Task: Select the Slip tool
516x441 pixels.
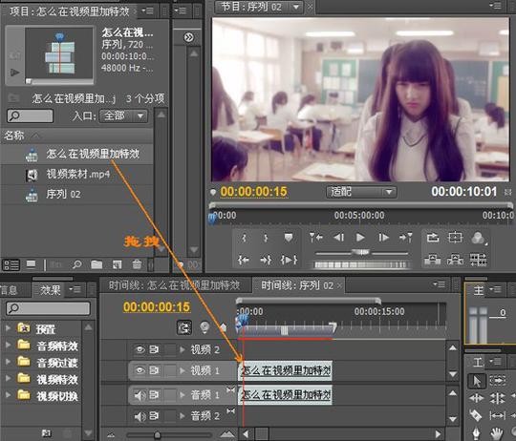Action: click(498, 415)
